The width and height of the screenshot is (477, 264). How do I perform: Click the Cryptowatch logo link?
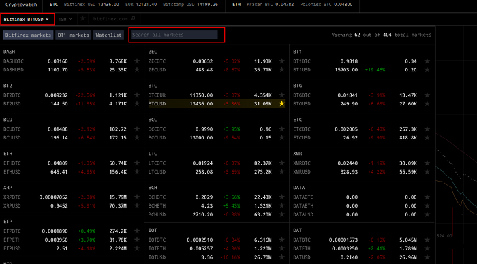pos(21,5)
